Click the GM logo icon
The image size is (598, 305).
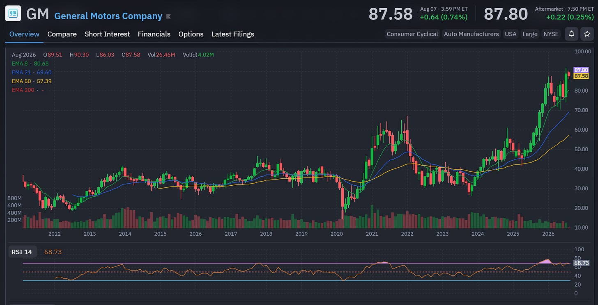tap(13, 14)
